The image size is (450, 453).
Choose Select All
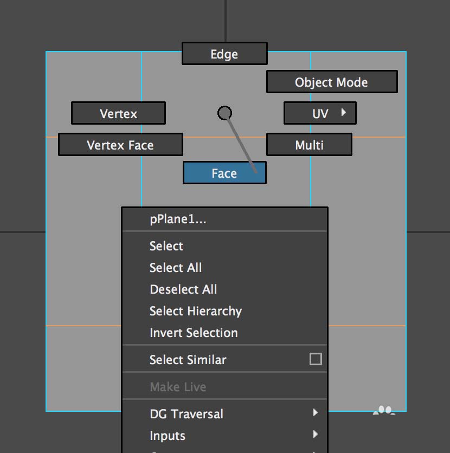pyautogui.click(x=176, y=268)
